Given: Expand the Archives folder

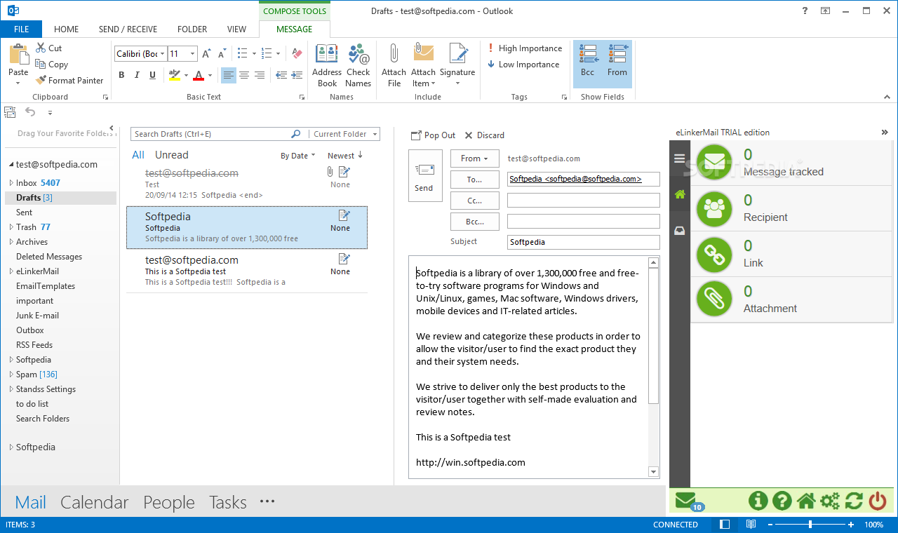Looking at the screenshot, I should [11, 242].
